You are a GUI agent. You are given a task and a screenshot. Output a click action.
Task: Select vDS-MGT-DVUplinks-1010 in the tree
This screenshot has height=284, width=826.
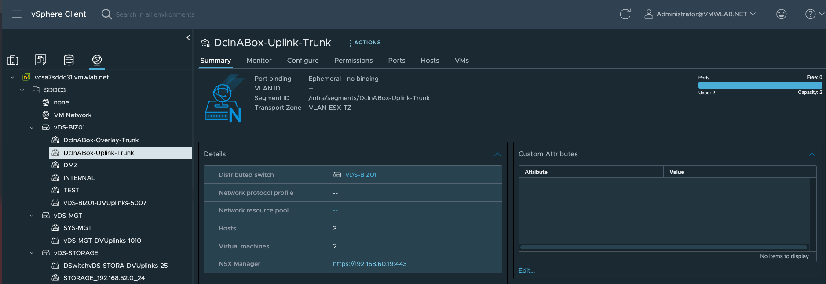click(102, 241)
